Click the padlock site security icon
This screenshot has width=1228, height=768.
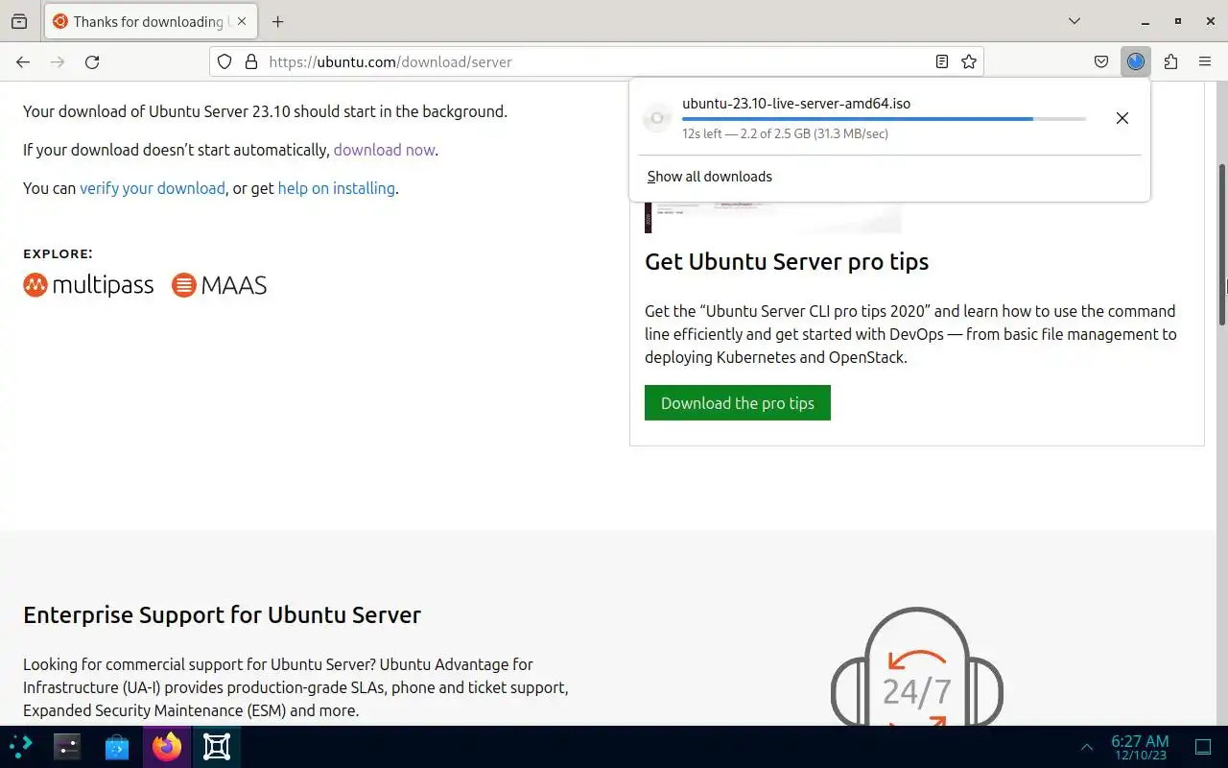point(251,61)
